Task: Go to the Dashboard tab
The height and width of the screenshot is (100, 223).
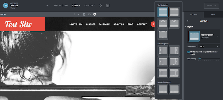Action: point(61,6)
